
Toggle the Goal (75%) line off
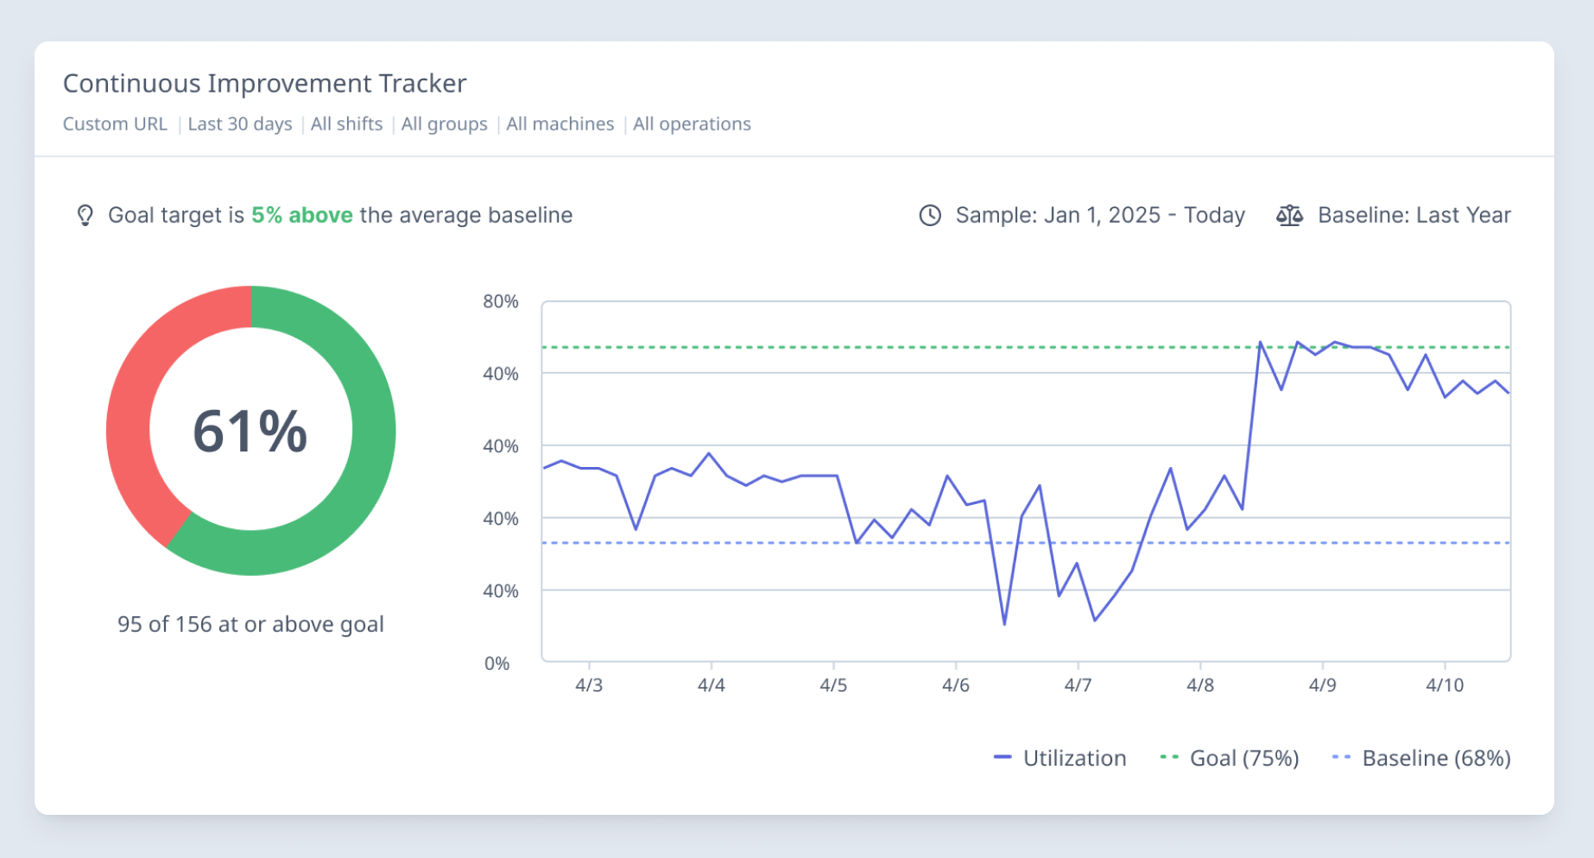coord(1243,757)
